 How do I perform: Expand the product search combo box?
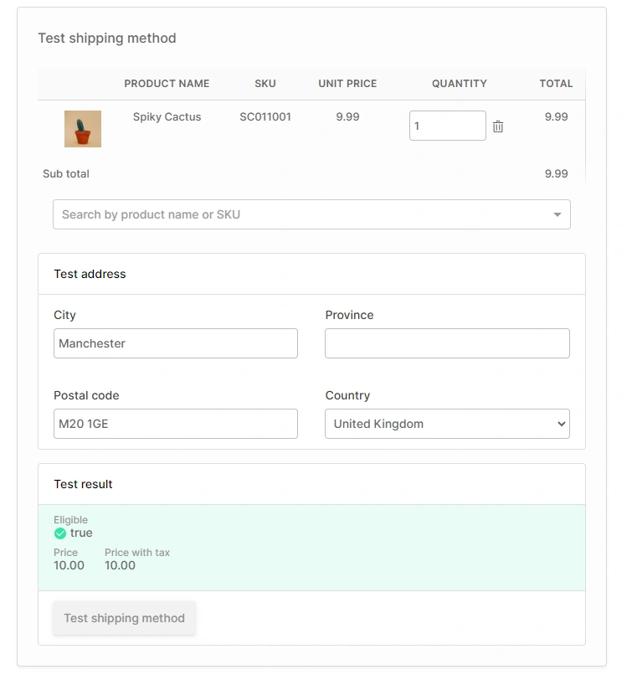coord(311,214)
